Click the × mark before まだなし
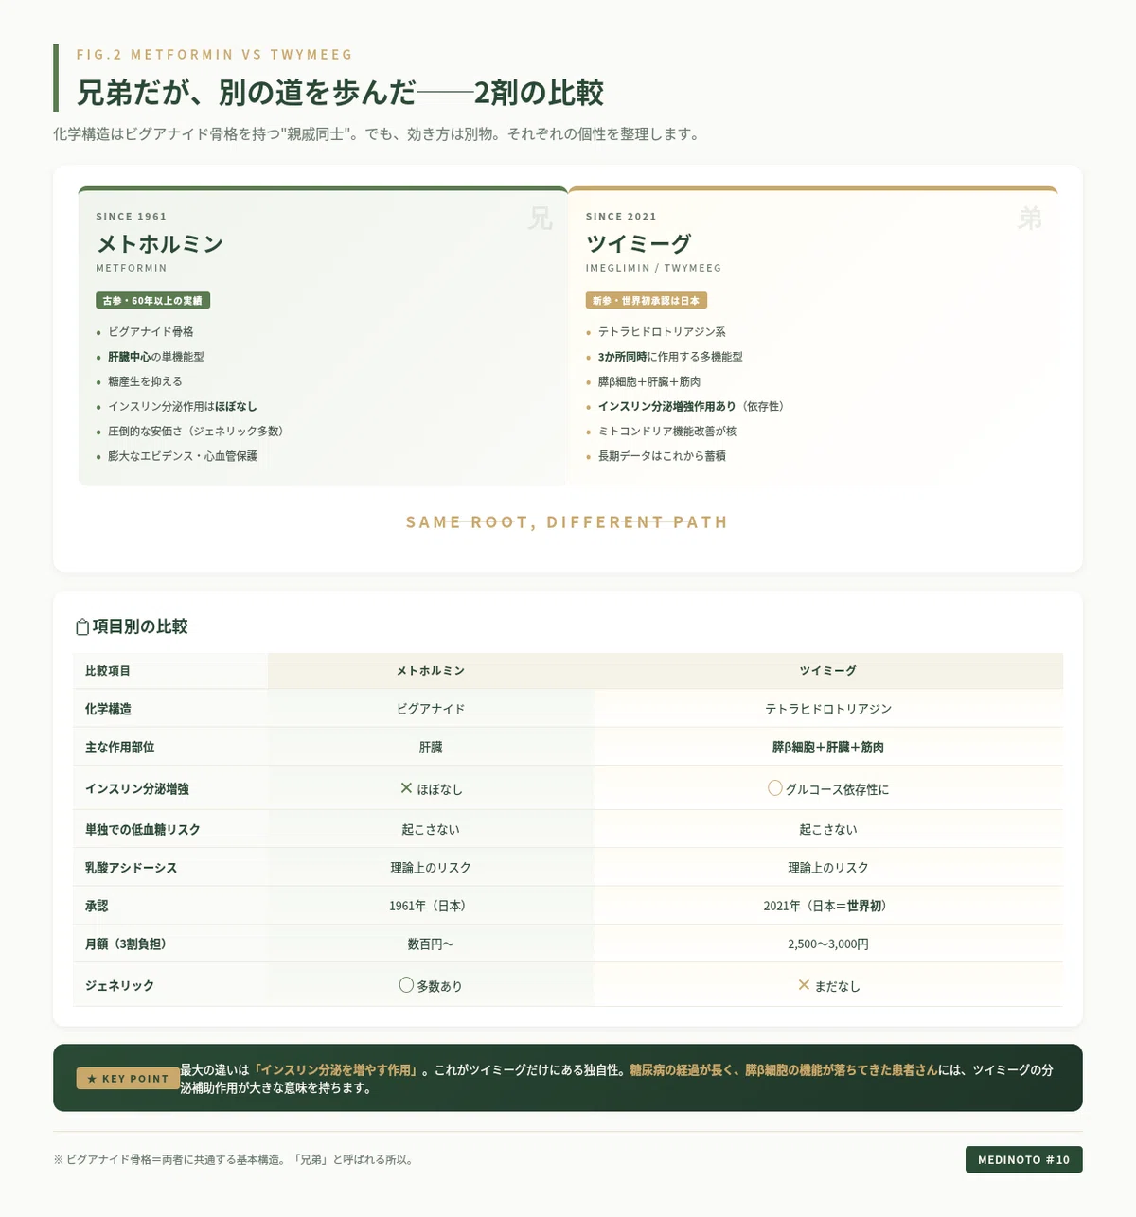The width and height of the screenshot is (1136, 1217). point(804,984)
